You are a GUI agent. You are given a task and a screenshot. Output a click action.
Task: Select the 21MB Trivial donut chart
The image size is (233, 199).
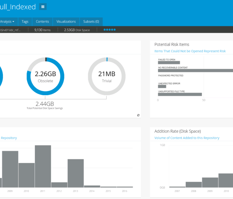coord(107,76)
